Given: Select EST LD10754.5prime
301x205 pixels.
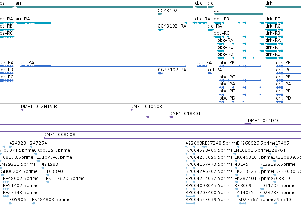Looking at the screenshot, I should (38, 161).
